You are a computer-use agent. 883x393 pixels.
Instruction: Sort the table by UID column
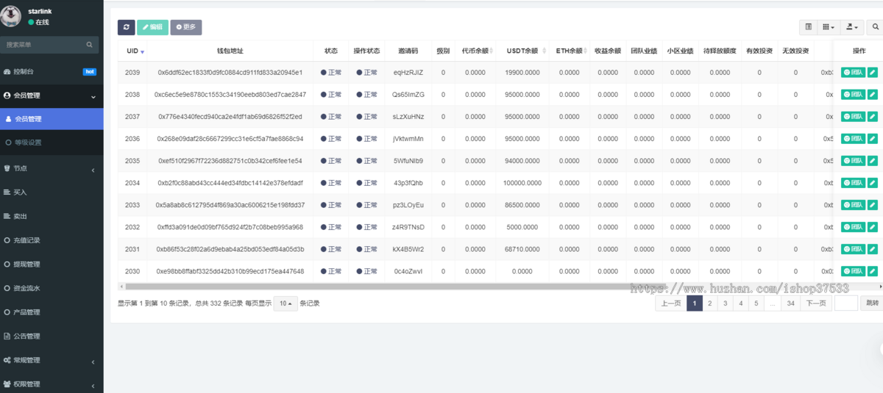click(135, 51)
